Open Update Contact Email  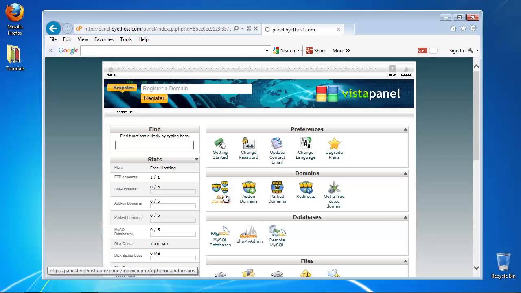click(277, 143)
